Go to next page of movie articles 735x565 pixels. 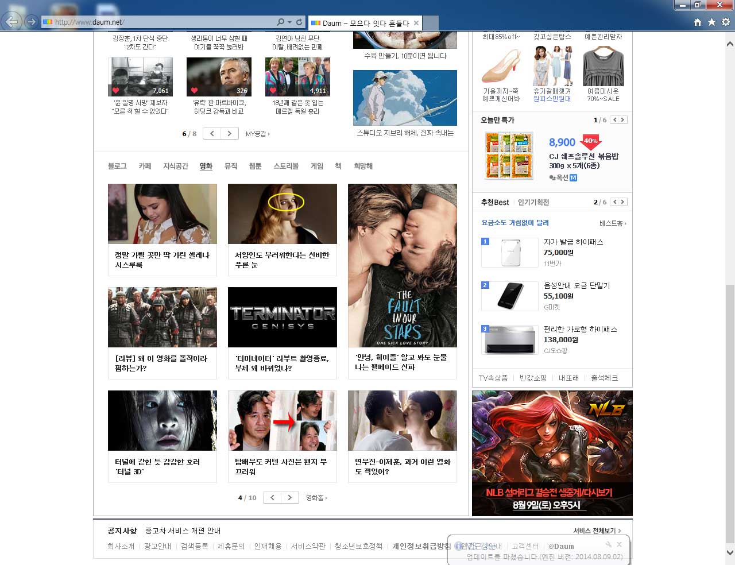tap(290, 498)
